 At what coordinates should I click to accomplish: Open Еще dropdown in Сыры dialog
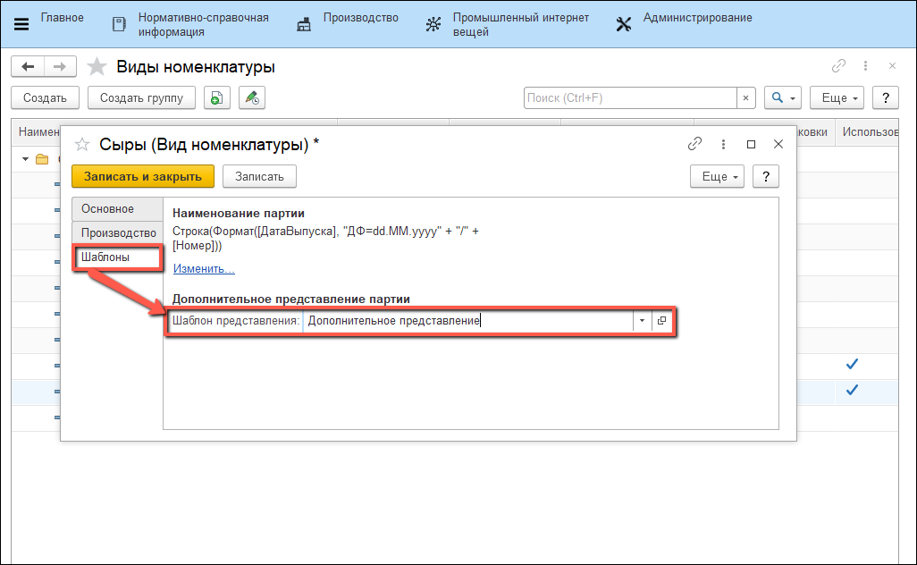tap(718, 176)
